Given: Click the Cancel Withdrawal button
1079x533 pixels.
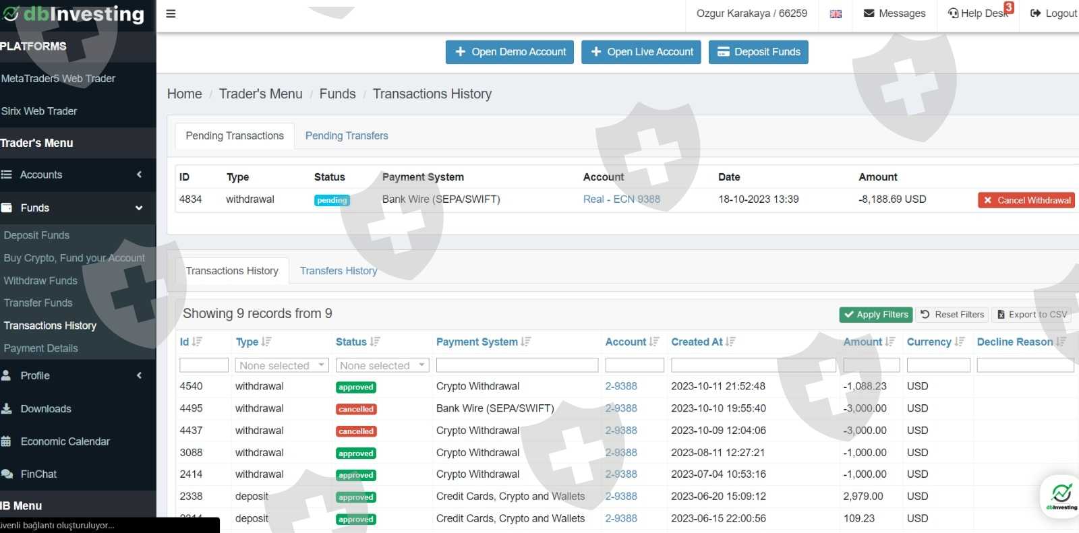Looking at the screenshot, I should point(1026,200).
